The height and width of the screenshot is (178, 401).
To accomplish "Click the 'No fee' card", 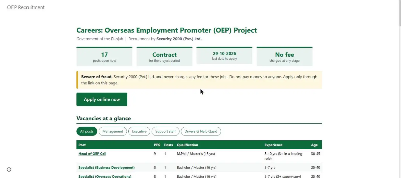I will 284,57.
